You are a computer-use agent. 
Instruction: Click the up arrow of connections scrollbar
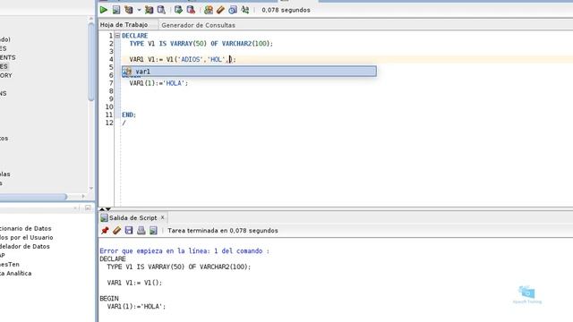pos(91,18)
